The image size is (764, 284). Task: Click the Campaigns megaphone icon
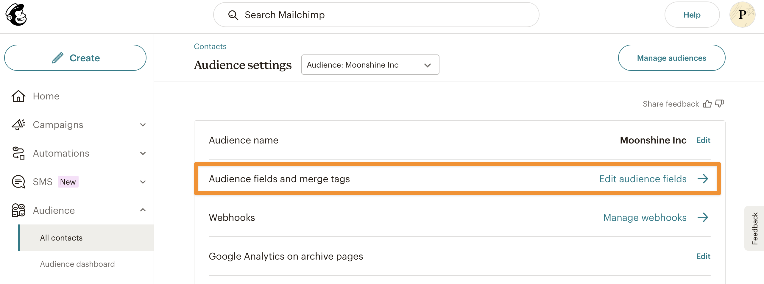[x=18, y=125]
